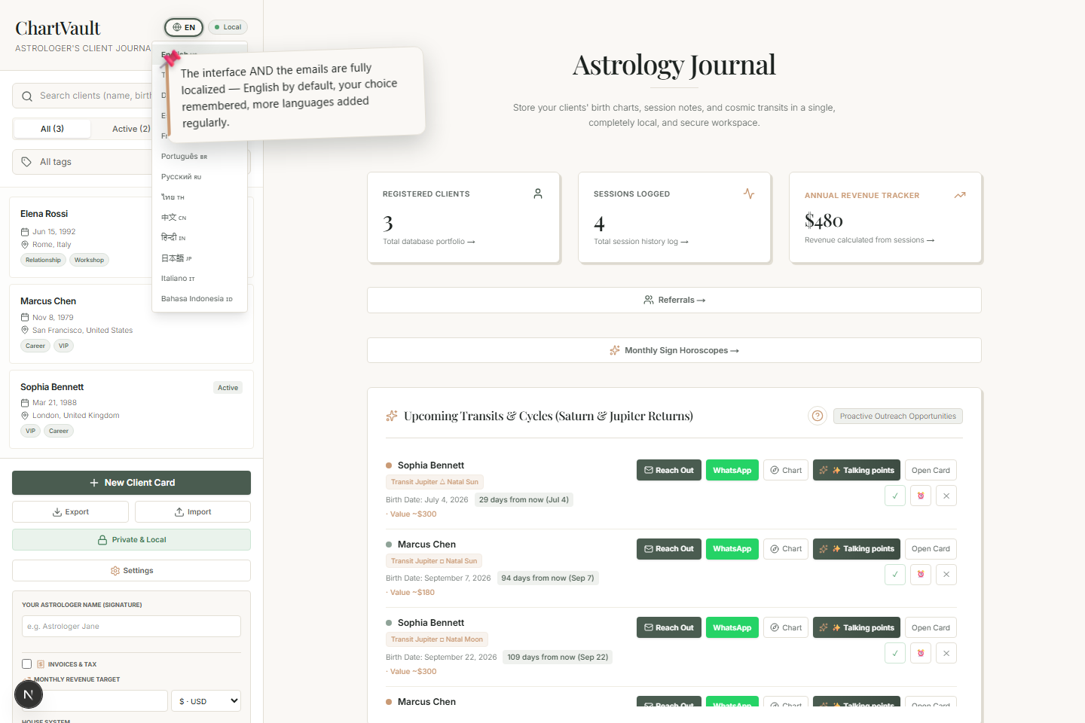Image resolution: width=1085 pixels, height=723 pixels.
Task: Click the invoice icon beside Invoices & Tax
Action: [x=41, y=664]
